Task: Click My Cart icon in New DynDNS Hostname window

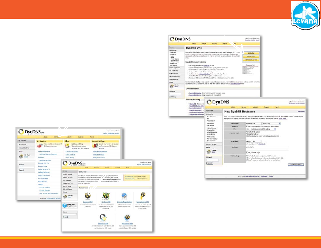Action: (209, 151)
